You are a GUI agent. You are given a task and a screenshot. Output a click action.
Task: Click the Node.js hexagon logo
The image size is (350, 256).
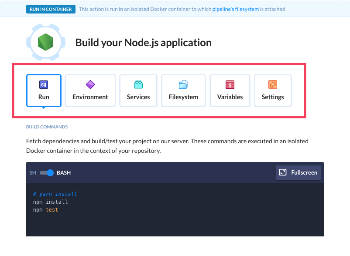(46, 42)
